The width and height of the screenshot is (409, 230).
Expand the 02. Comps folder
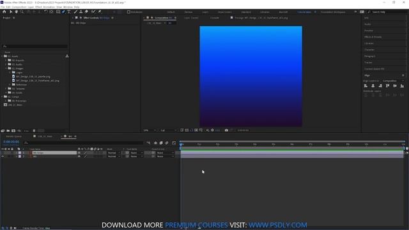pyautogui.click(x=2, y=96)
